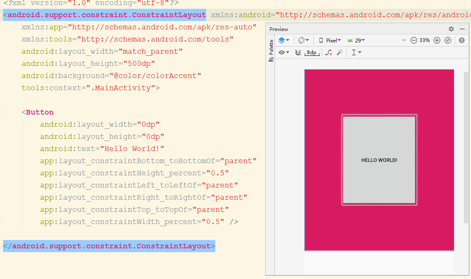Screen dimensions: 471x279
Task: Click the xml version declaration line
Action: pos(91,3)
